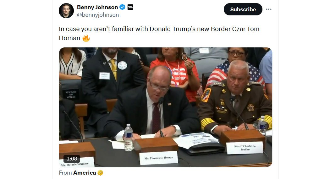Click the black affiliation badge beside the name
The image size is (330, 179).
point(130,7)
